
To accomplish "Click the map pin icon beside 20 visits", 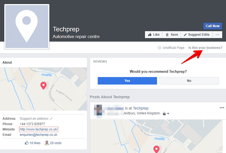I will 47,143.
